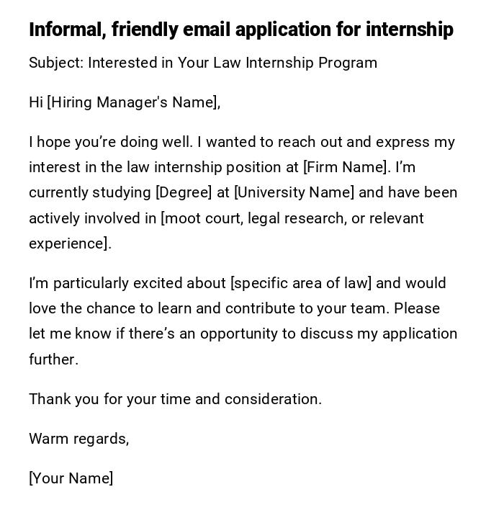
Task: Click the "Warm regards," closing line
Action: pos(78,439)
